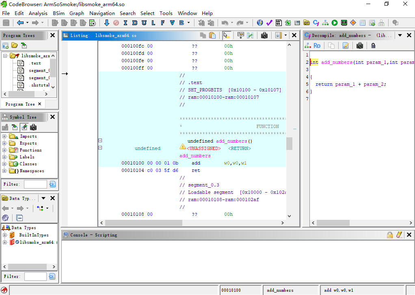Jump to next undefined with the U icon
Screen dimensions: 415x295
click(144, 23)
